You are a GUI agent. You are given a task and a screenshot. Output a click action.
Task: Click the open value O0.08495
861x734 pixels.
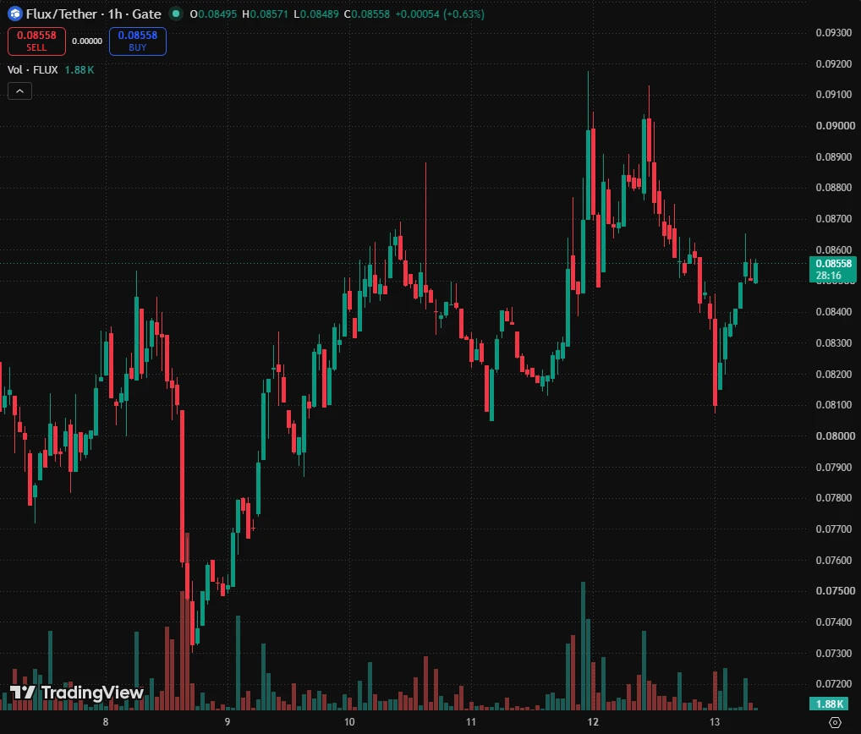[x=213, y=14]
